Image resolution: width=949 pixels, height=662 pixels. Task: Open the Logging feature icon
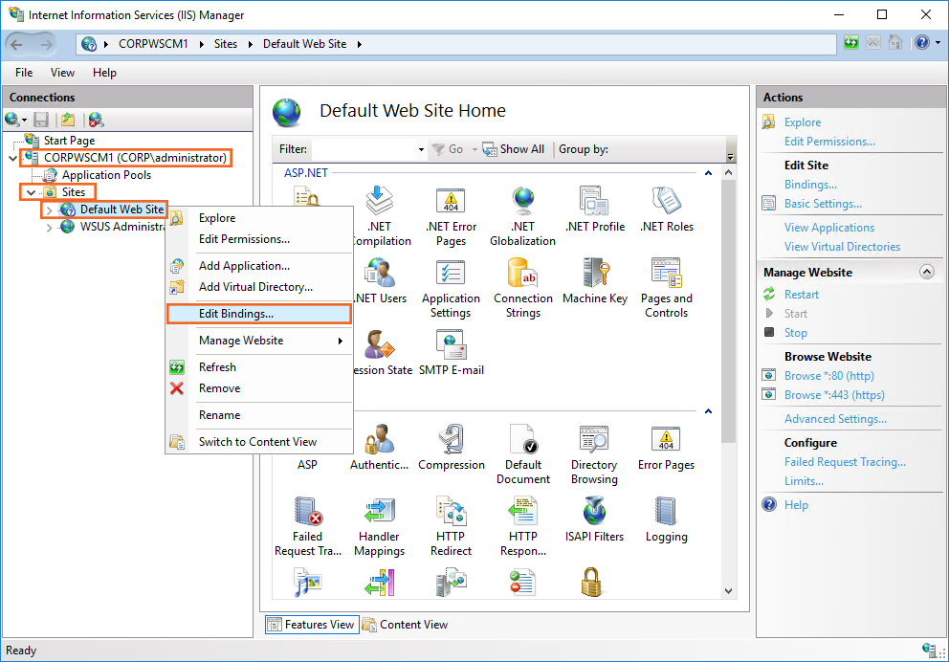[x=666, y=519]
